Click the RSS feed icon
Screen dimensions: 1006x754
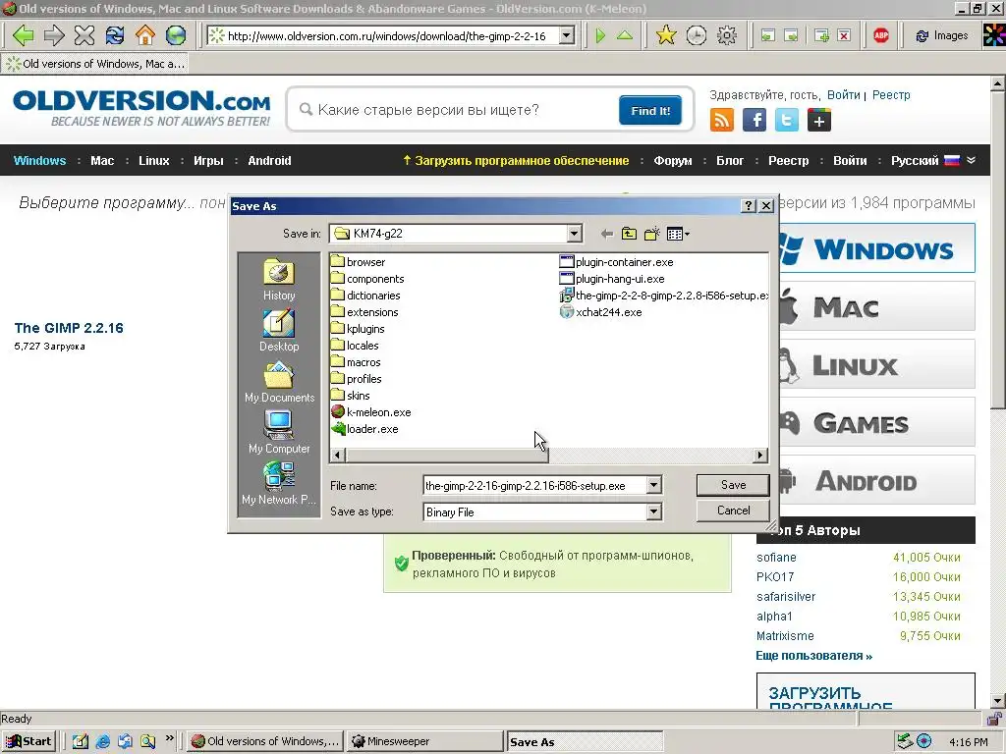click(x=722, y=120)
